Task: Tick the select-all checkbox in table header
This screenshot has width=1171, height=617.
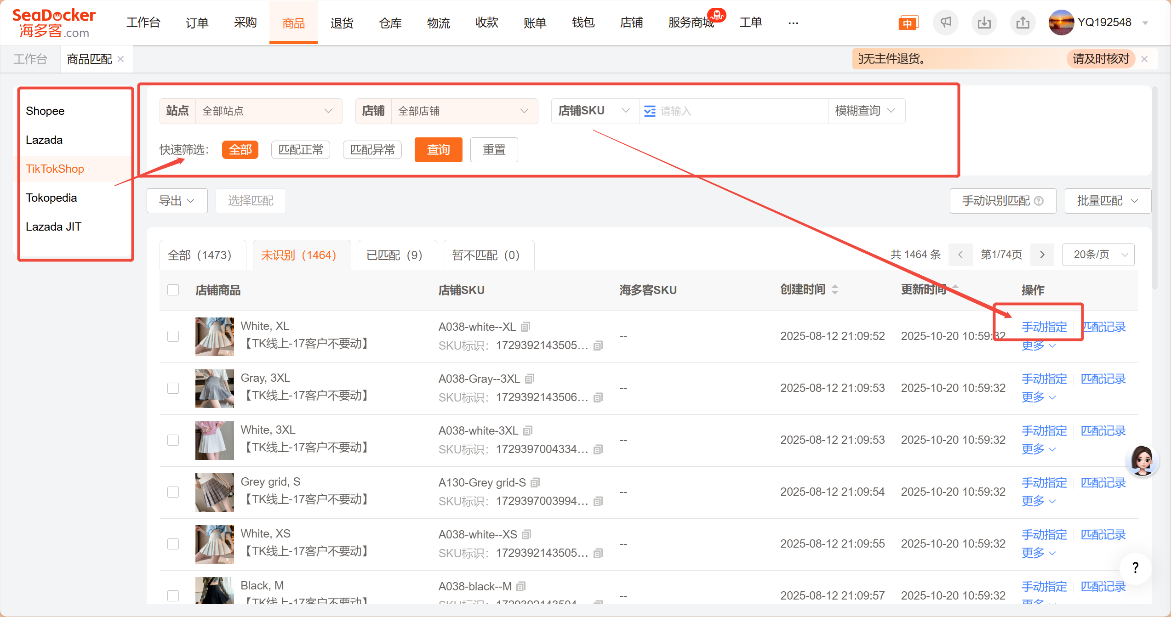Action: (173, 290)
